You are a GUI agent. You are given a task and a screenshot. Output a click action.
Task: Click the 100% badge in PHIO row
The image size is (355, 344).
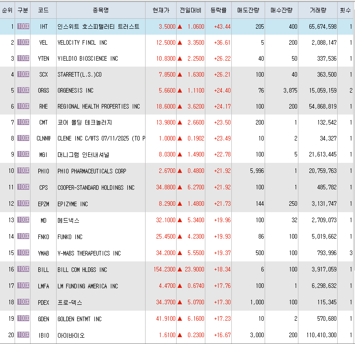23,170
